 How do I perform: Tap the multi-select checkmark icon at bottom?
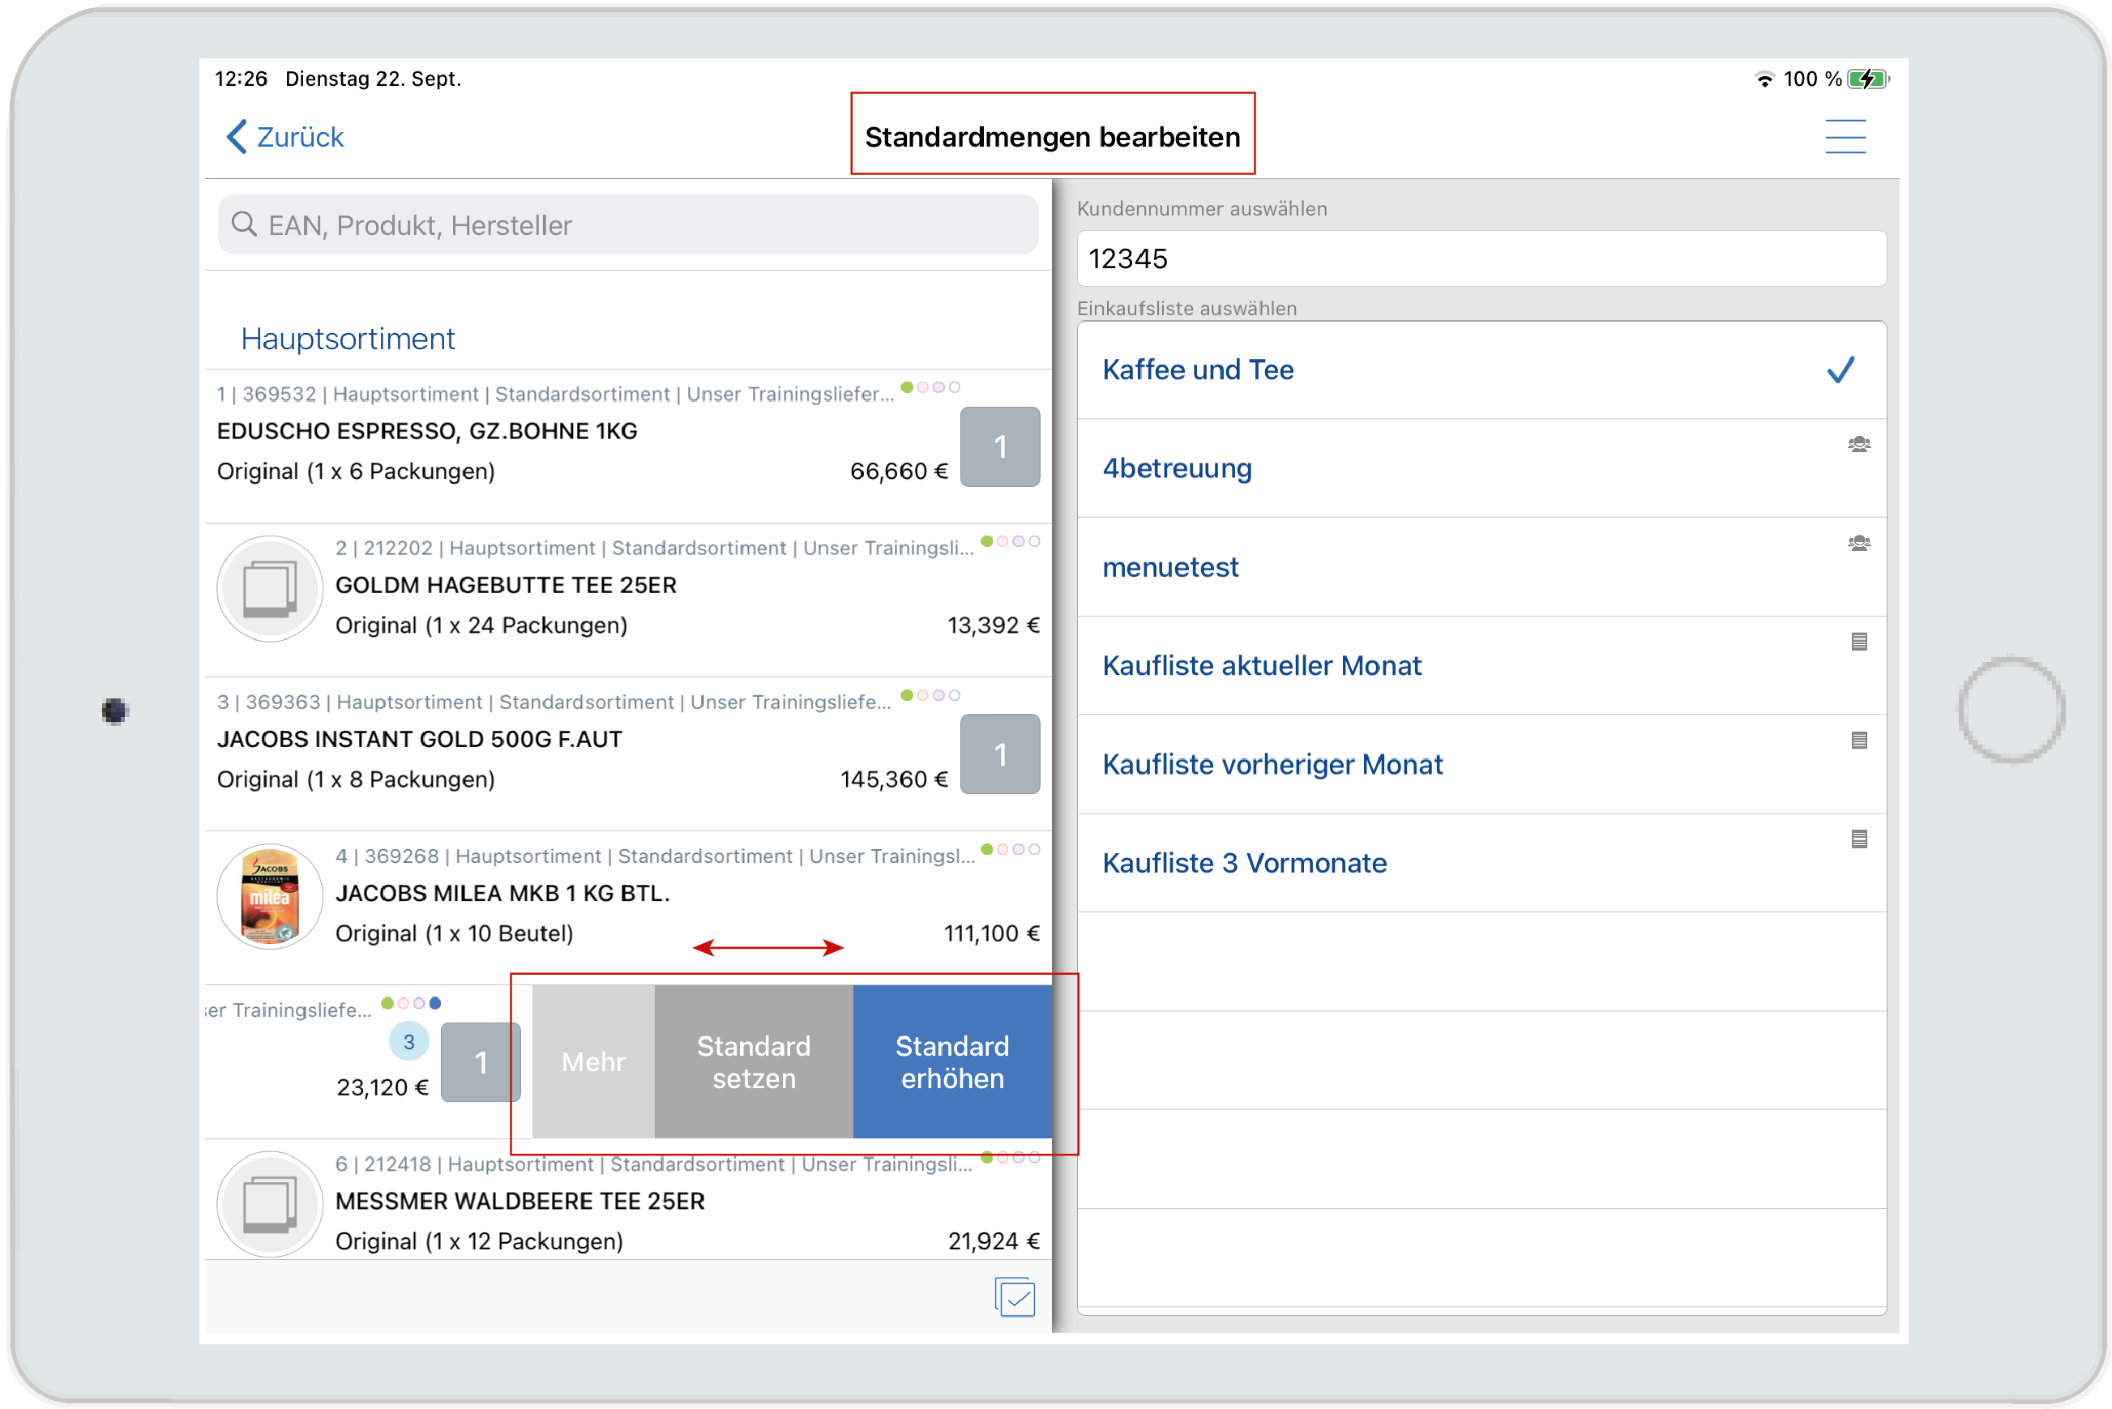1015,1296
